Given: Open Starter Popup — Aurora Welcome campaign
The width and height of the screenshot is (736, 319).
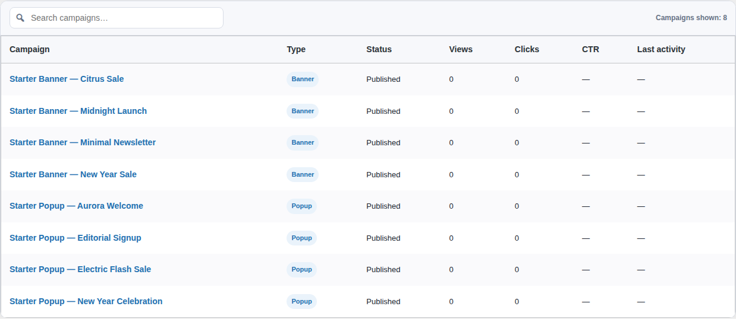Looking at the screenshot, I should click(x=76, y=206).
